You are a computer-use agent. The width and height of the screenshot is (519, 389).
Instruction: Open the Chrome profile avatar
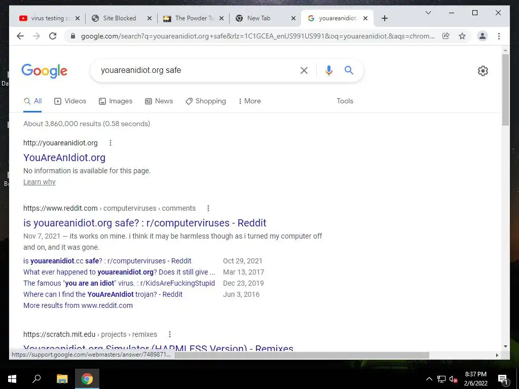(483, 36)
